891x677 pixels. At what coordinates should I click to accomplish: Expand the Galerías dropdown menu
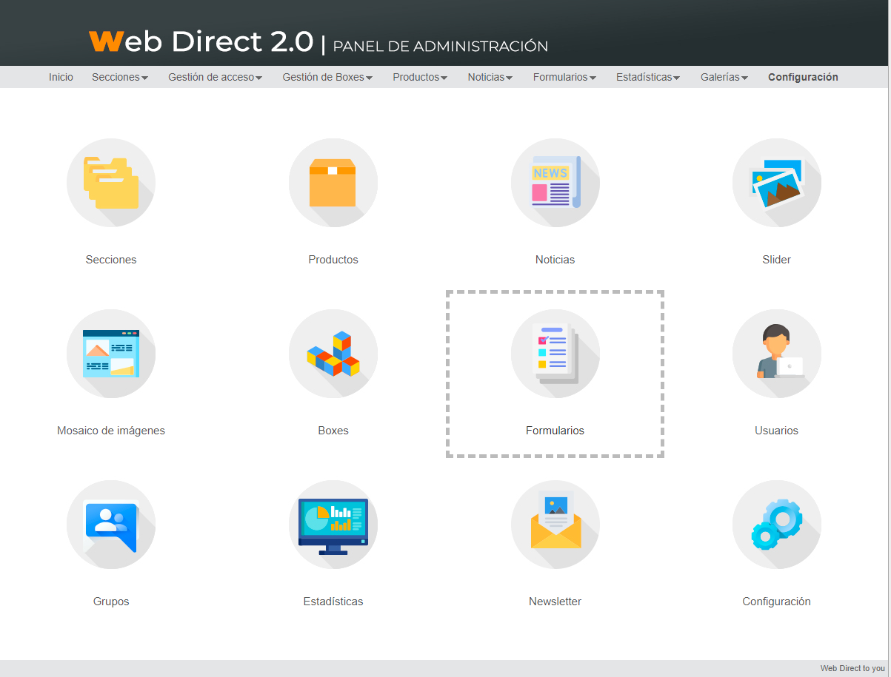coord(724,77)
